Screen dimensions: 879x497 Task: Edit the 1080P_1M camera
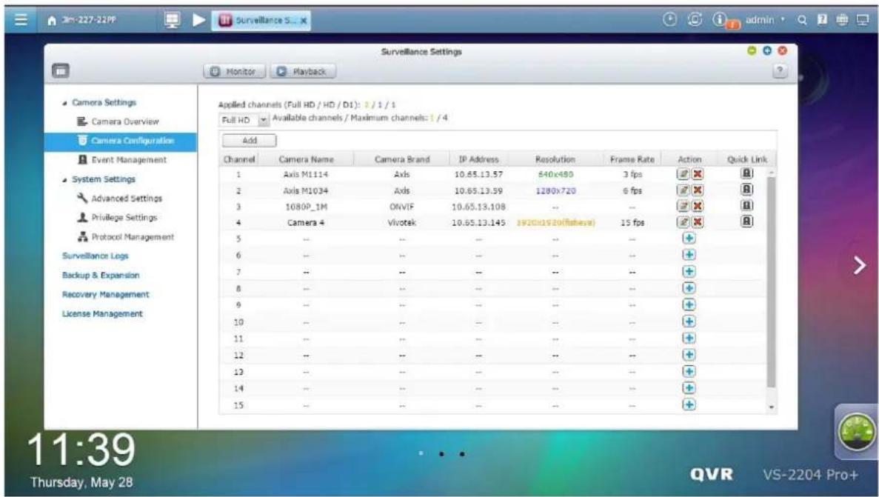pos(683,206)
